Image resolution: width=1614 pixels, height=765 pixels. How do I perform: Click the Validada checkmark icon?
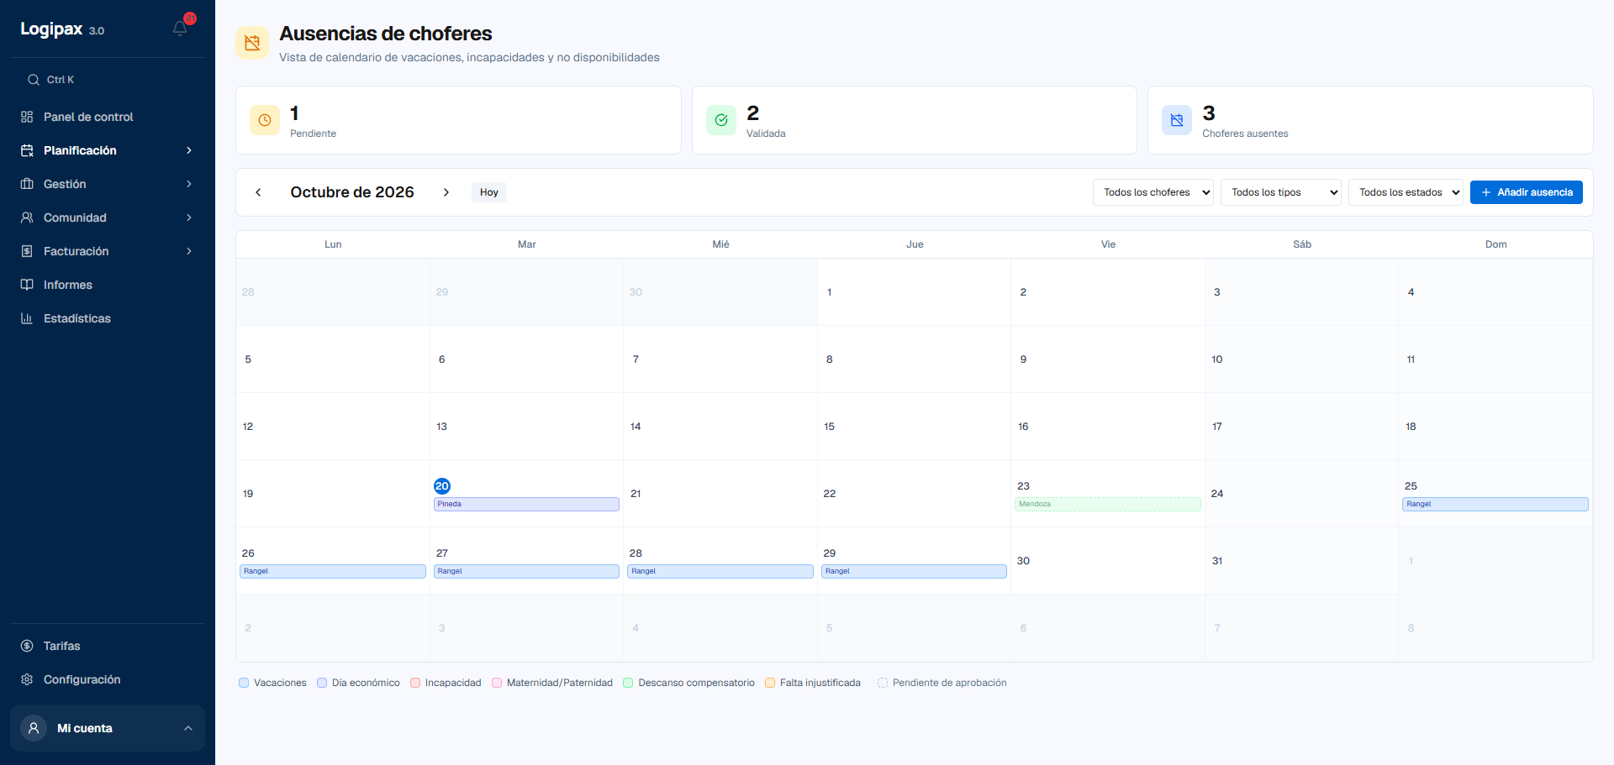721,120
